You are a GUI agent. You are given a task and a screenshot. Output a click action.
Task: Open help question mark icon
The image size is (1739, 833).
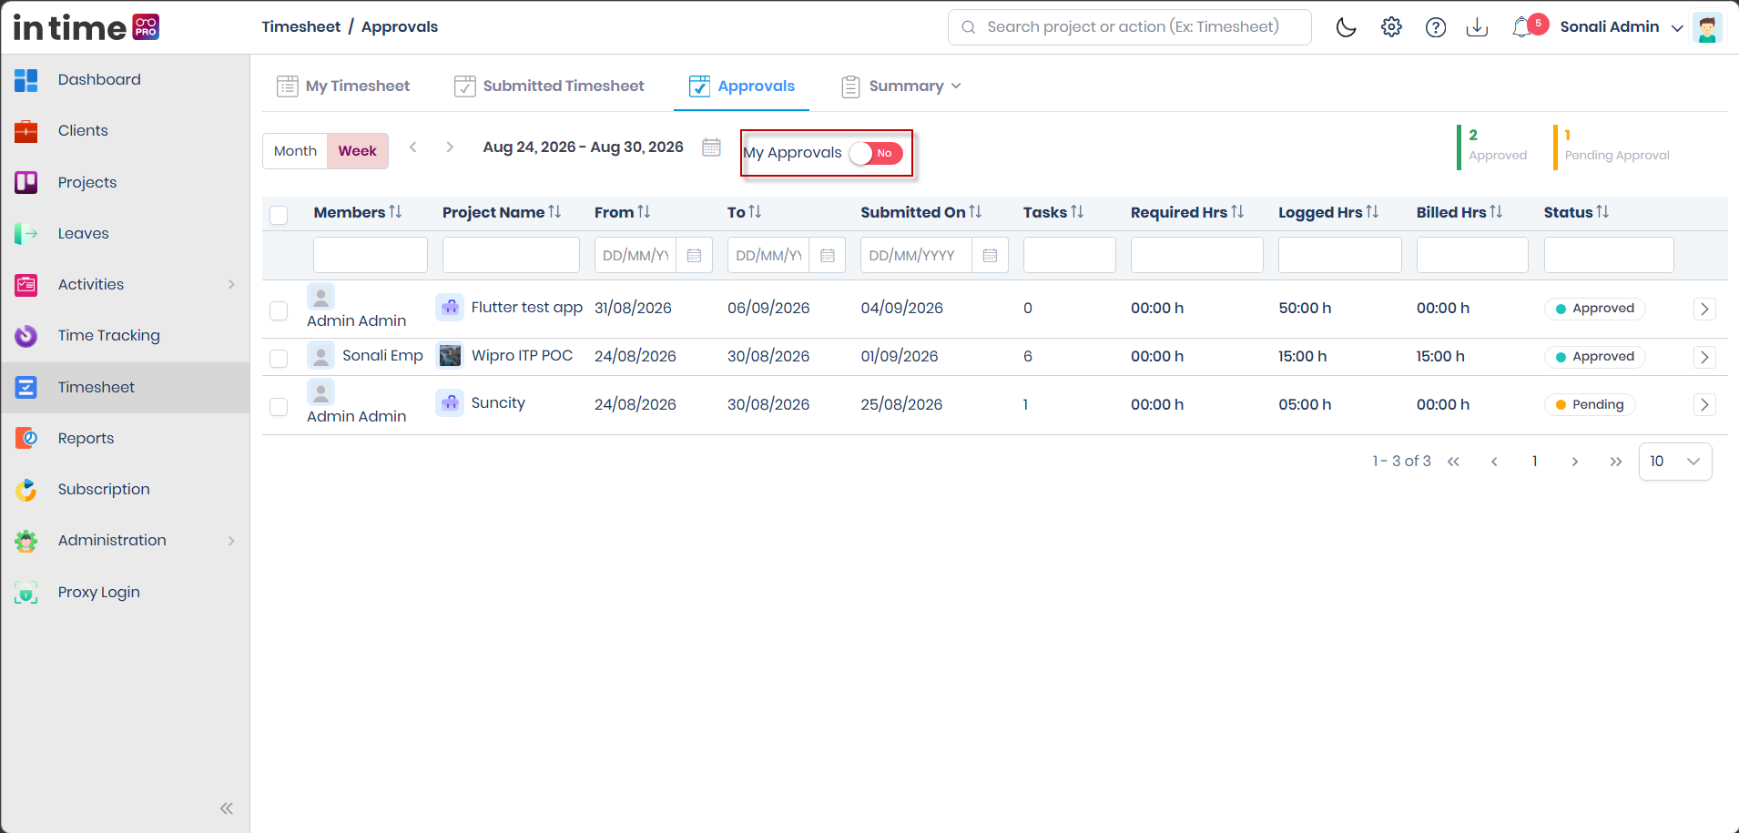click(1436, 27)
